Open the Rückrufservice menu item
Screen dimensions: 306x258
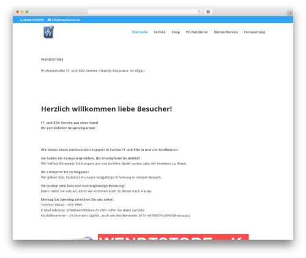tap(226, 32)
